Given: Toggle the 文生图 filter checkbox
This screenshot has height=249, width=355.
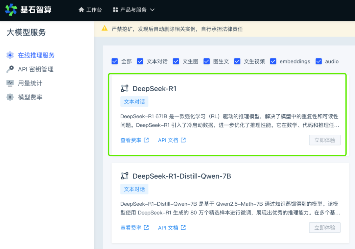Looking at the screenshot, I should pos(176,61).
